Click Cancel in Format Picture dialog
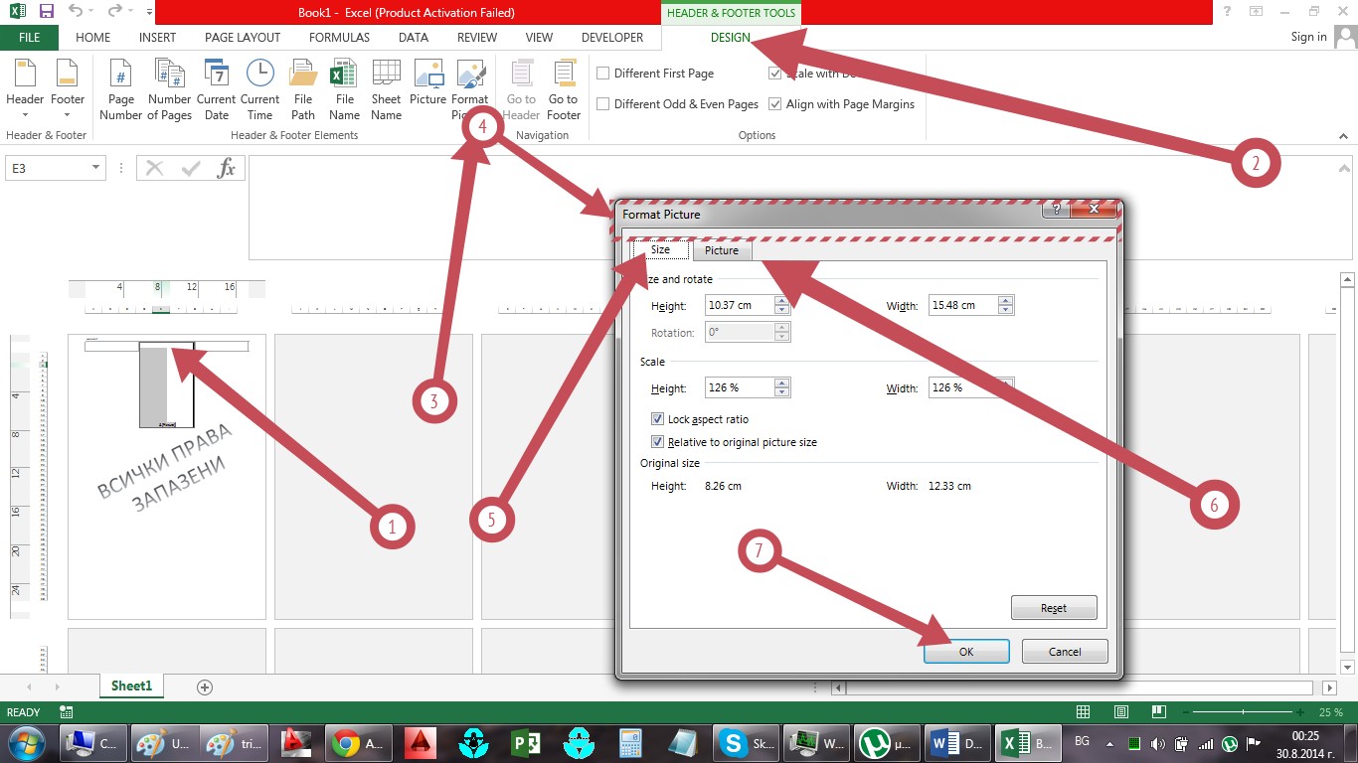Screen dimensions: 1358x763 coord(1065,652)
